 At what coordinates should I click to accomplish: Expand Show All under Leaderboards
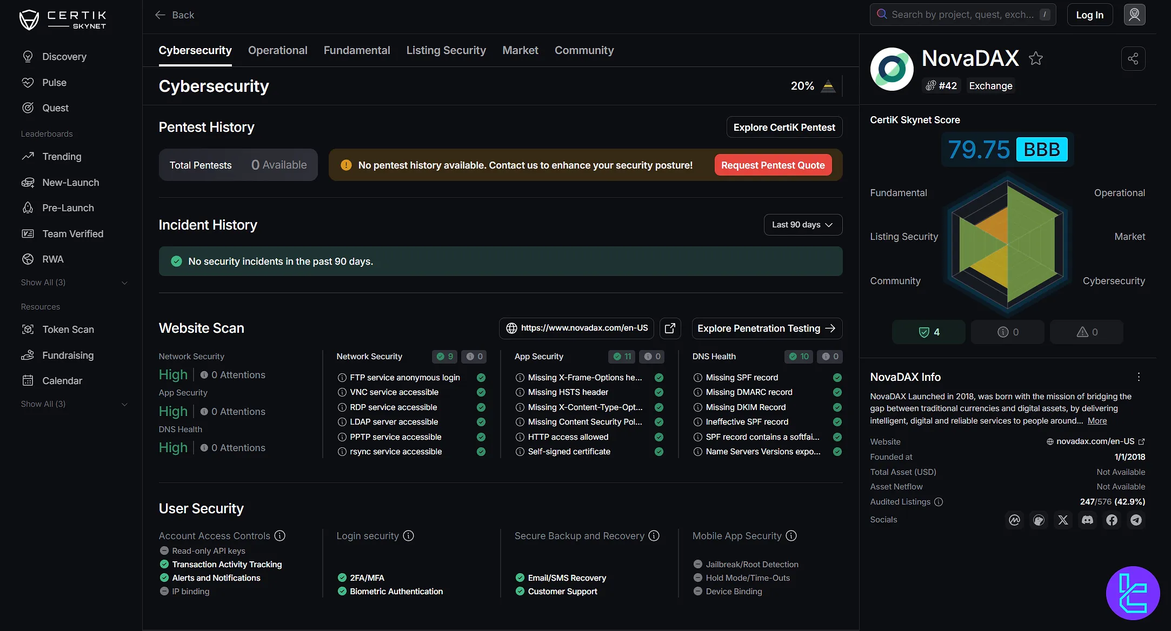[x=75, y=283]
